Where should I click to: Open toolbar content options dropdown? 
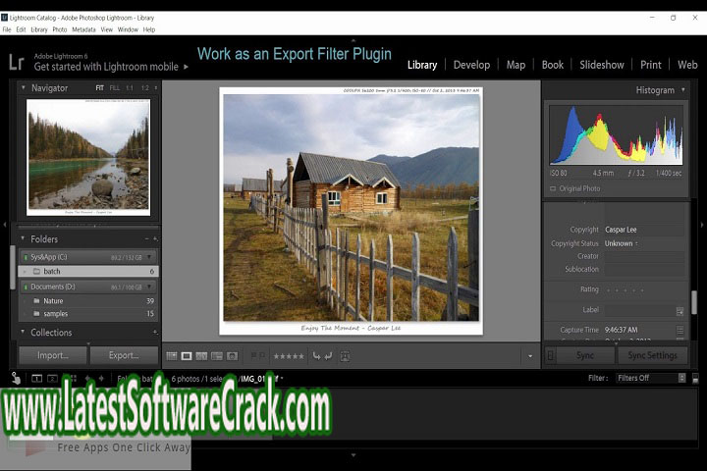coord(530,356)
